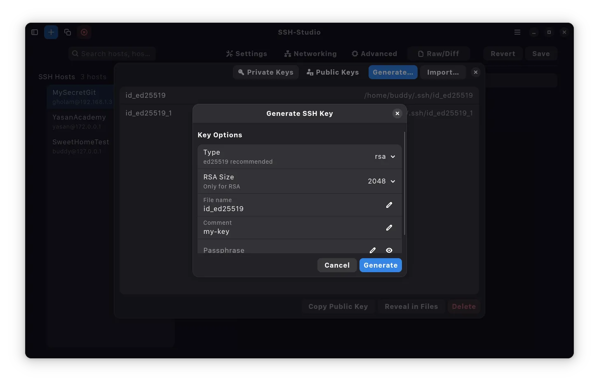Click the Key Options scrollbar
The width and height of the screenshot is (599, 386).
[x=404, y=184]
